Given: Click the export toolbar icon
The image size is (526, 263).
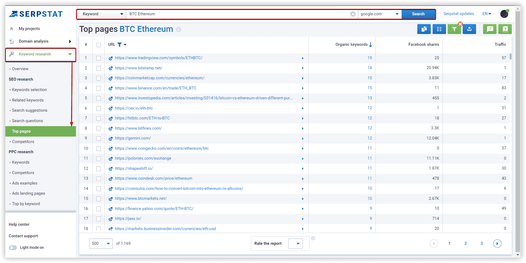Looking at the screenshot, I should pos(469,29).
